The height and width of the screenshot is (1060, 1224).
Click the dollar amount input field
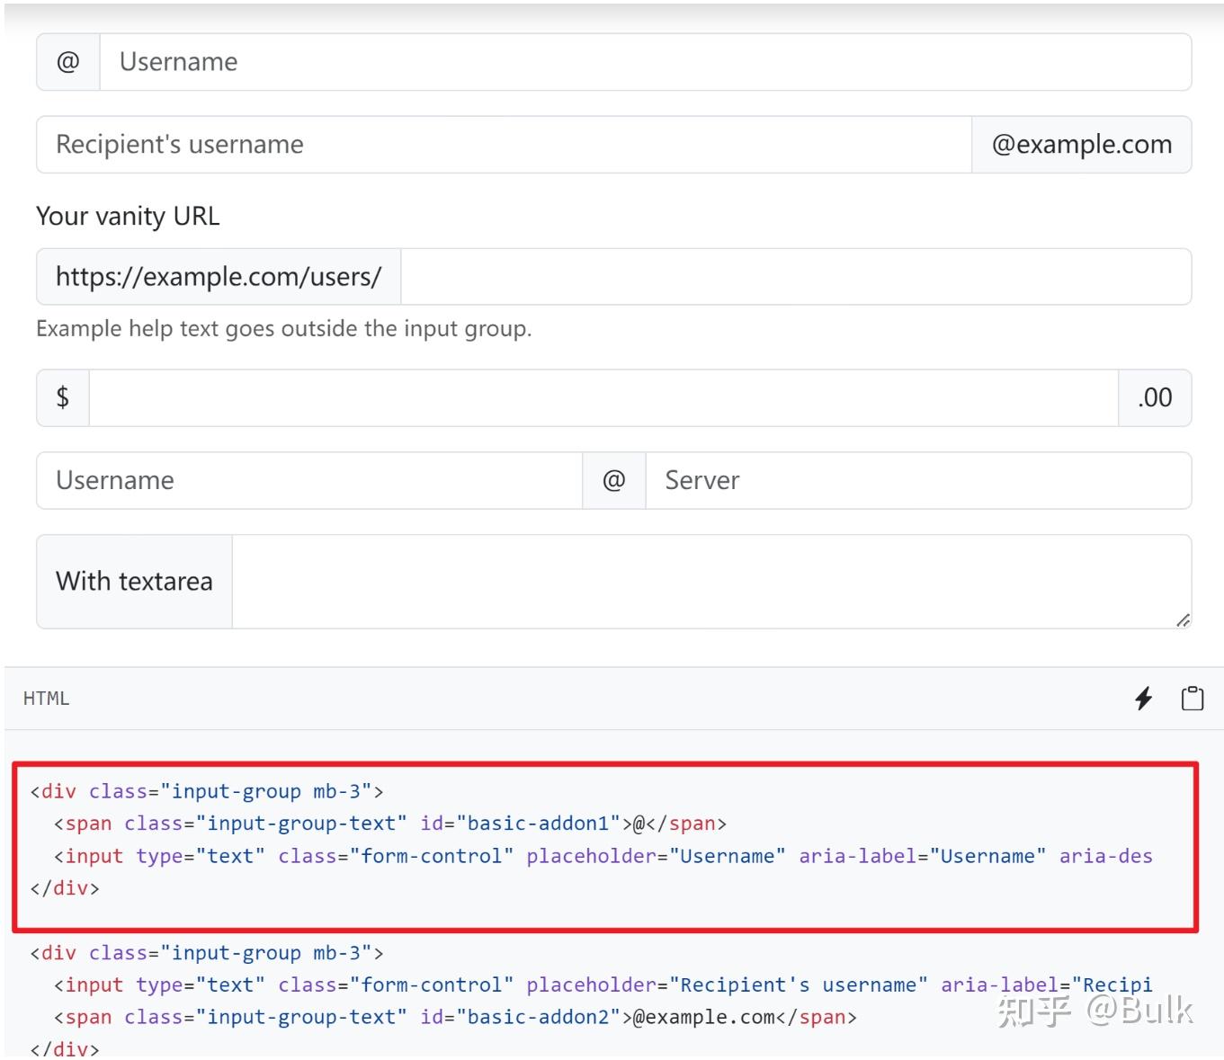[603, 397]
